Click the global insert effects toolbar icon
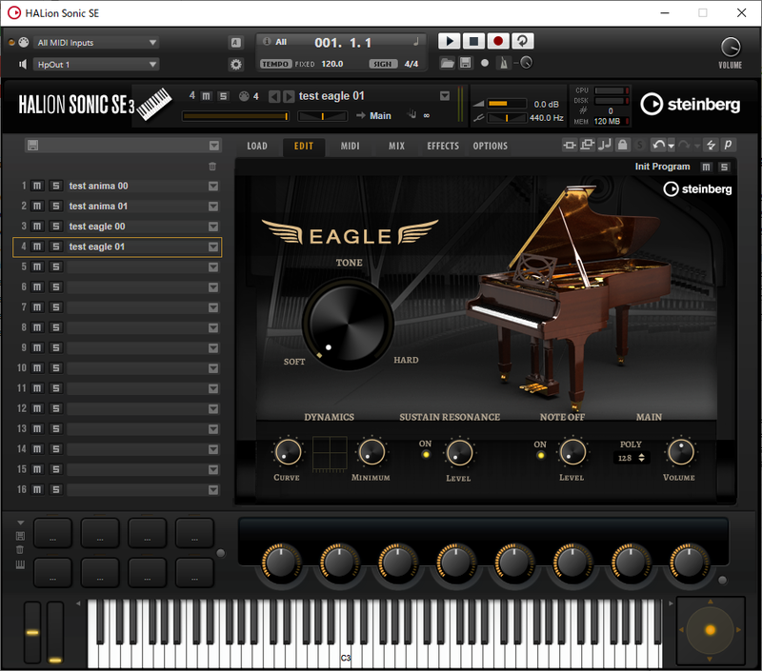This screenshot has width=762, height=671. [x=570, y=145]
